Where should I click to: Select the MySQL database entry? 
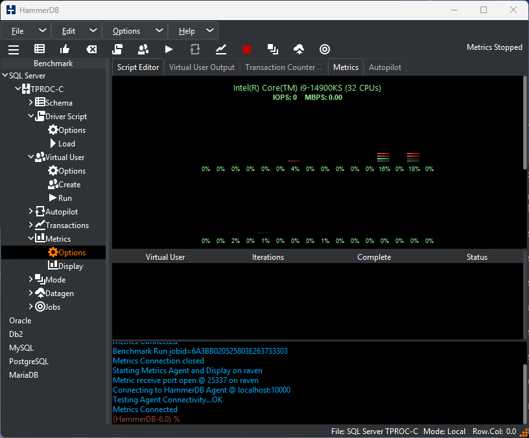21,348
